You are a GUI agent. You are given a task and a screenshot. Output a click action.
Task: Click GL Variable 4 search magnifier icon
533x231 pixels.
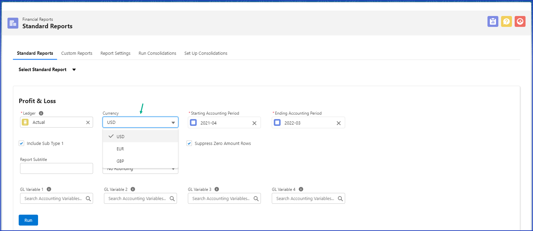(340, 199)
